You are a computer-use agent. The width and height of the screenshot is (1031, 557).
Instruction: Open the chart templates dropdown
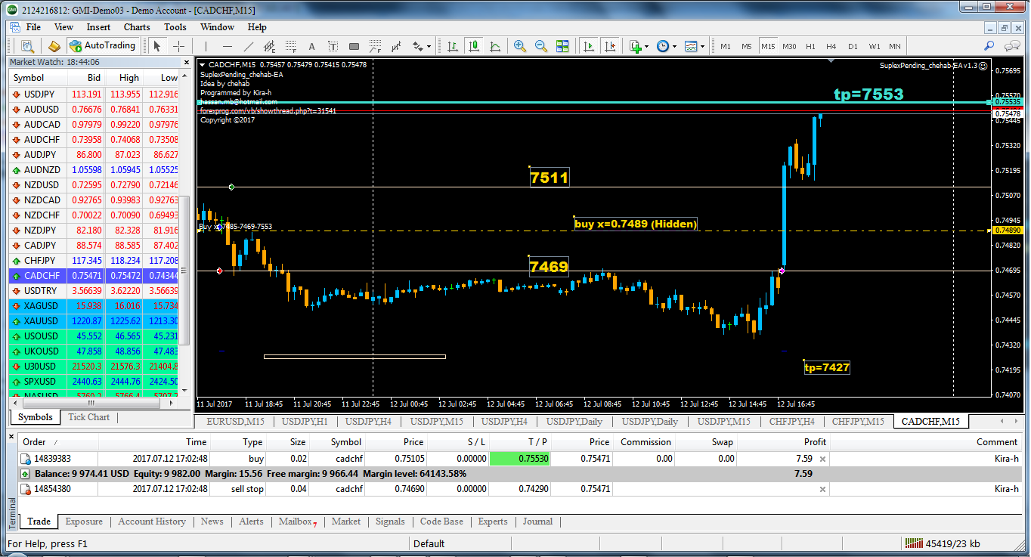click(x=694, y=46)
